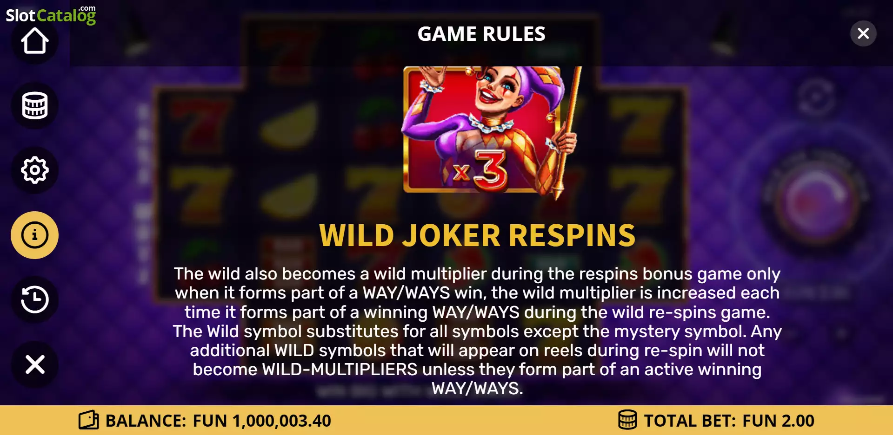The height and width of the screenshot is (435, 893).
Task: Click the Wild Joker Respins heading
Action: 477,235
